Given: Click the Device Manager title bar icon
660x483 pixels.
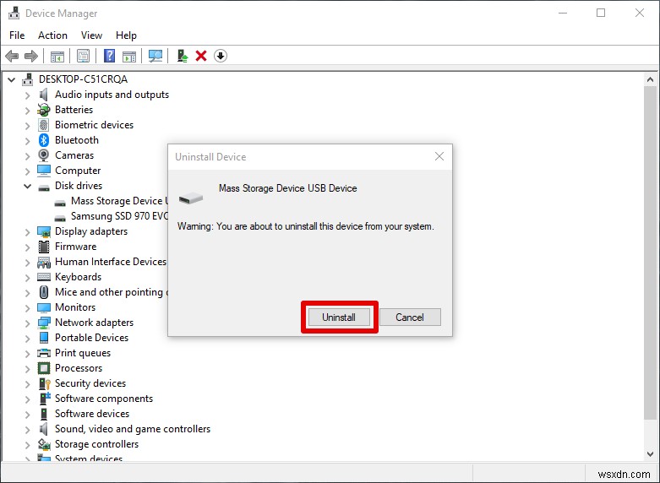Looking at the screenshot, I should [x=14, y=13].
